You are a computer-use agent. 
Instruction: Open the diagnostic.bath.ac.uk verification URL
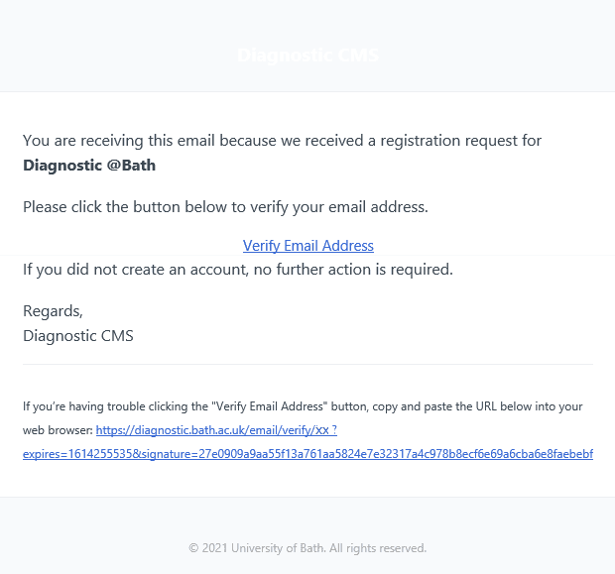216,430
